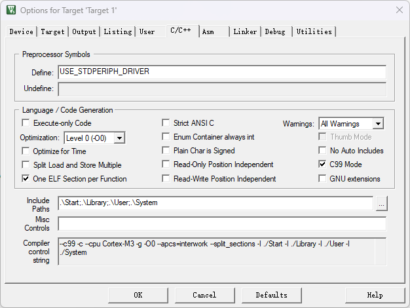The image size is (410, 308).
Task: Select the Target tab
Action: pyautogui.click(x=53, y=31)
